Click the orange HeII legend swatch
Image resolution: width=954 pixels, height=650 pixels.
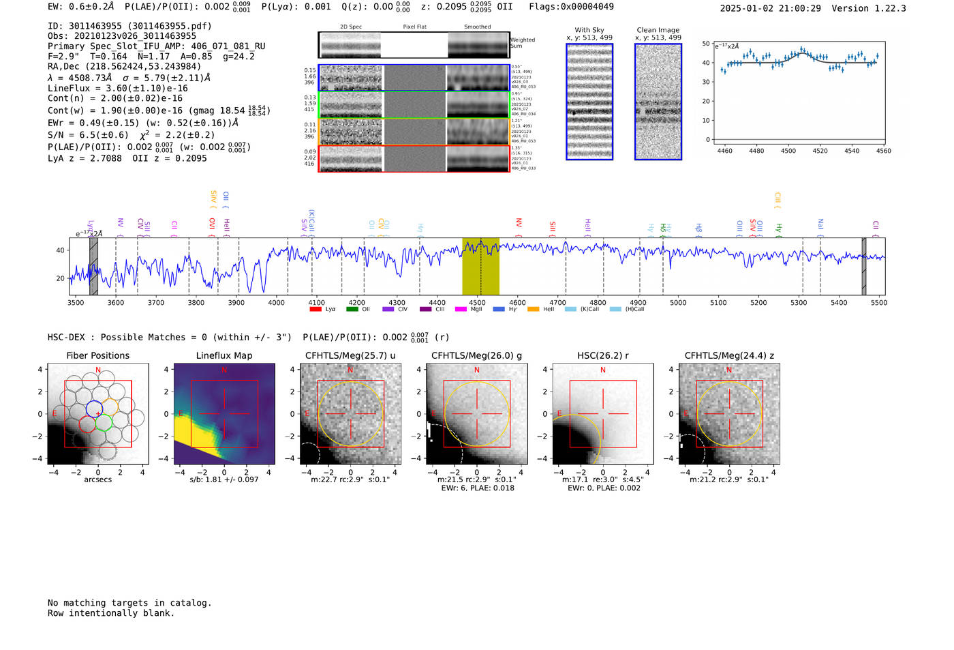(533, 309)
